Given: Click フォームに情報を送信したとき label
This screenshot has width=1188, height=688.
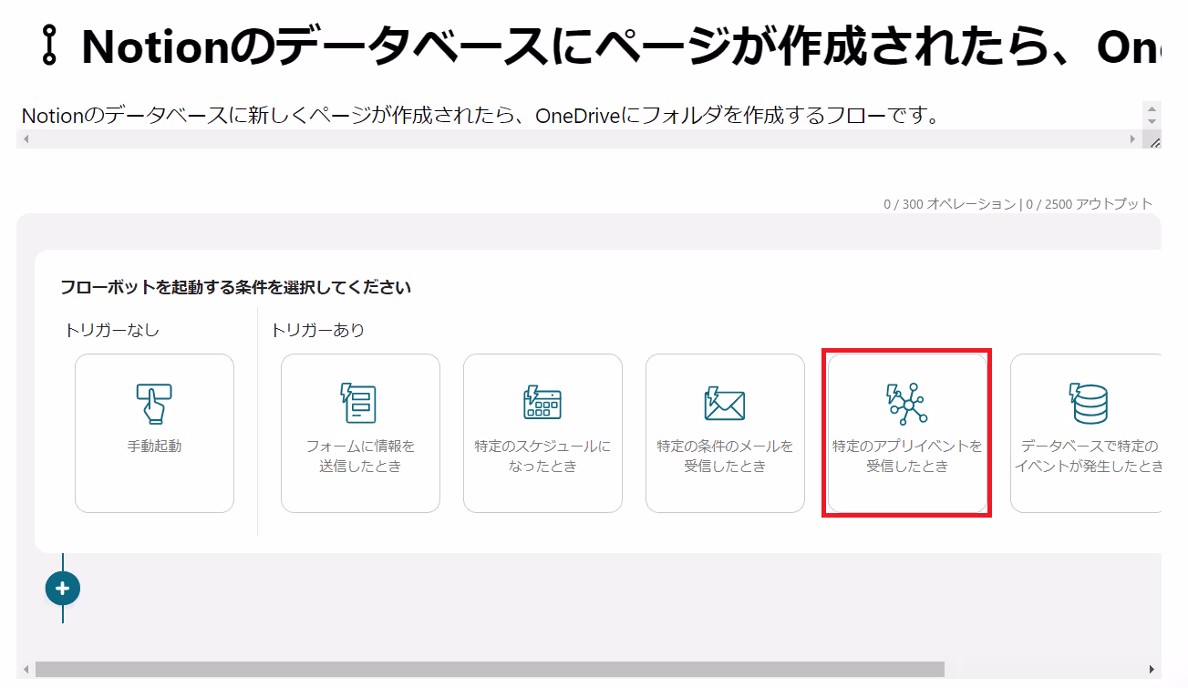Looking at the screenshot, I should 360,457.
